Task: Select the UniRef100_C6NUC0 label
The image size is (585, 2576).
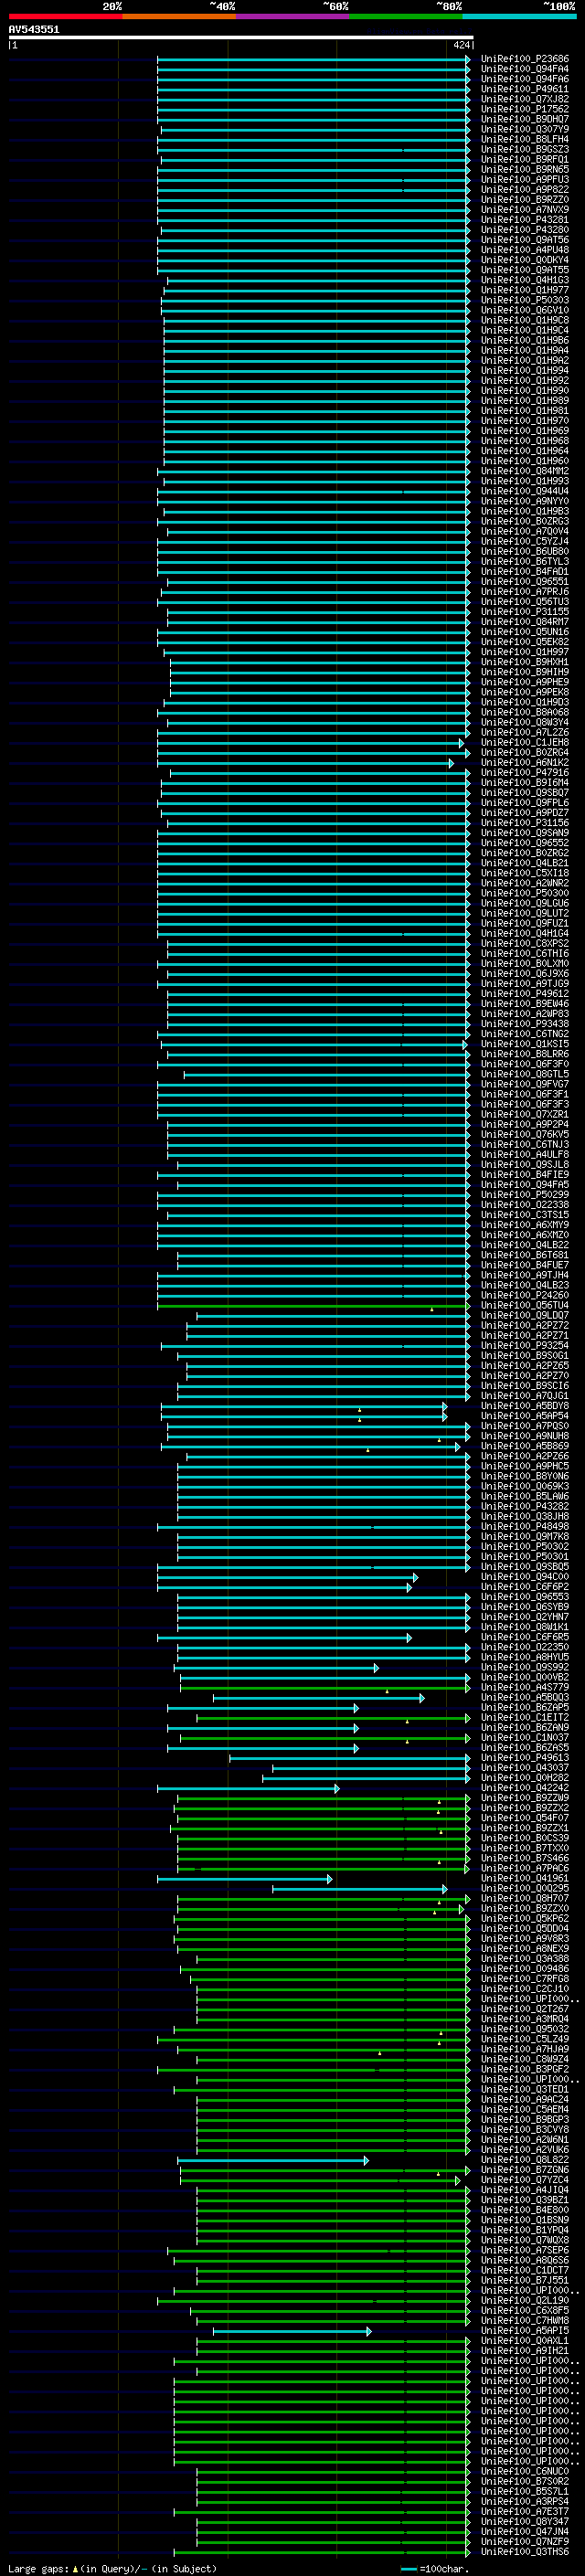Action: point(524,2471)
